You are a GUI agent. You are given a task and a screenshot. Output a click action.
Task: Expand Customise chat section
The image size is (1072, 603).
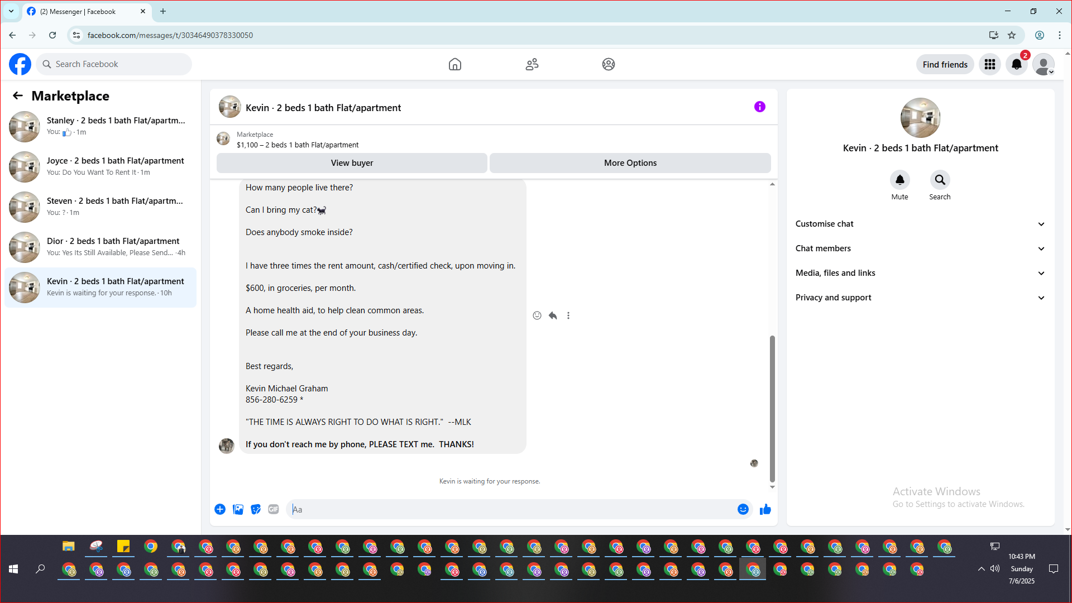pos(920,224)
